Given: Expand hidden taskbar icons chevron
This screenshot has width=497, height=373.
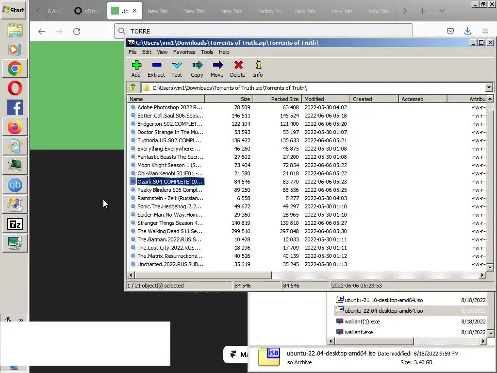Looking at the screenshot, I should (21, 321).
